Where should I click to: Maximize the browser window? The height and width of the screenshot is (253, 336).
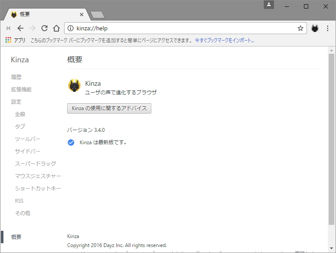(x=306, y=6)
